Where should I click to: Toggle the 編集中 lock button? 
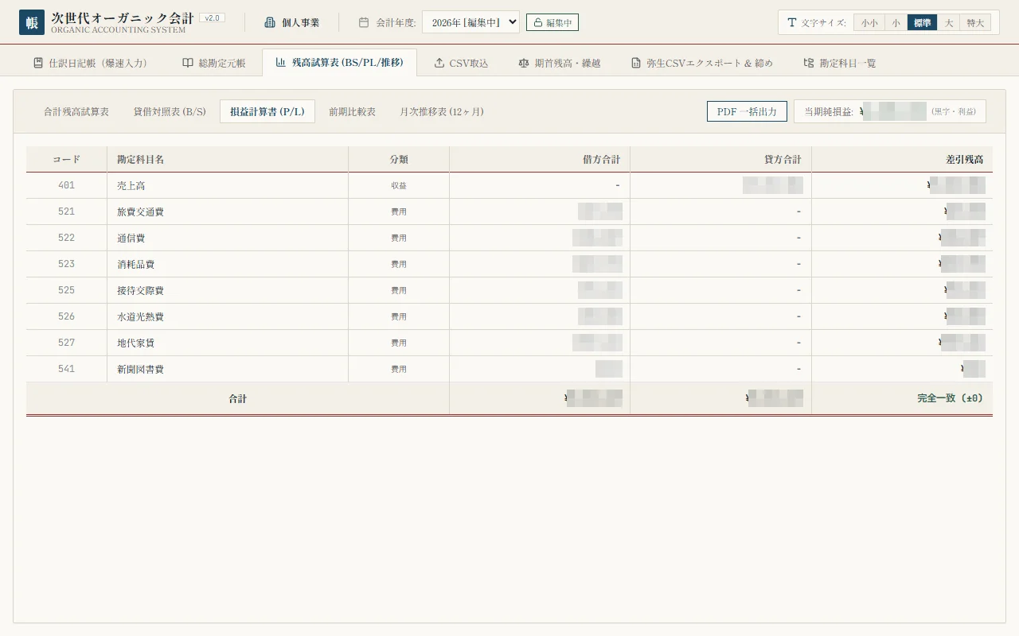pyautogui.click(x=552, y=22)
